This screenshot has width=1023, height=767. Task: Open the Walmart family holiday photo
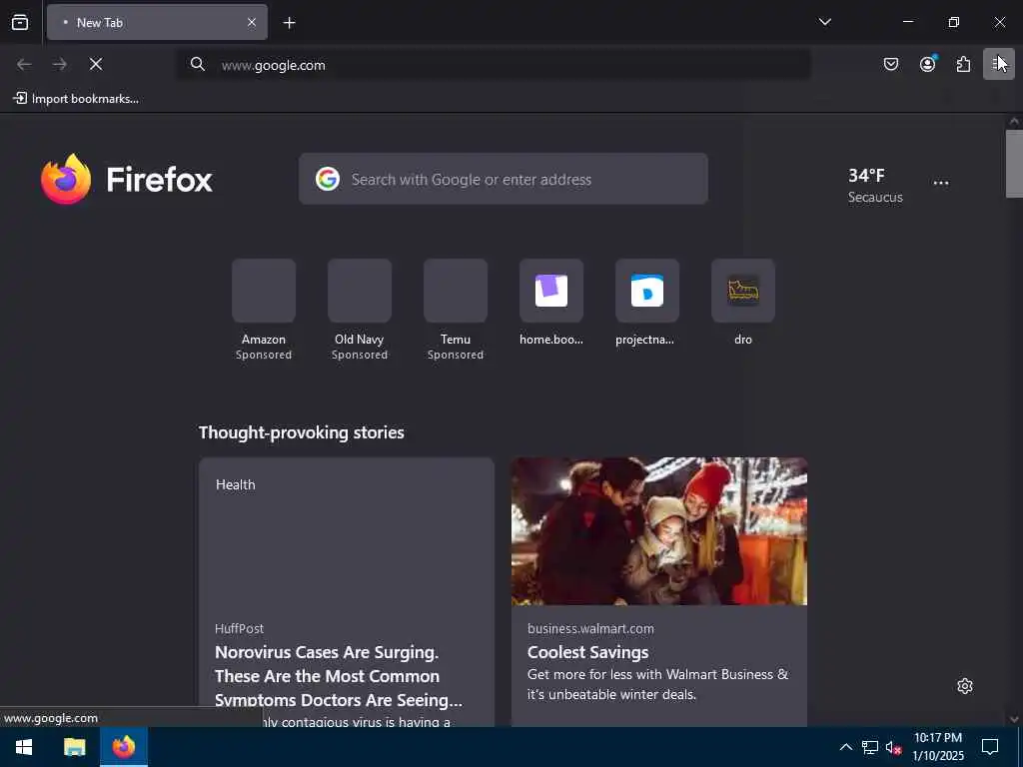[659, 531]
